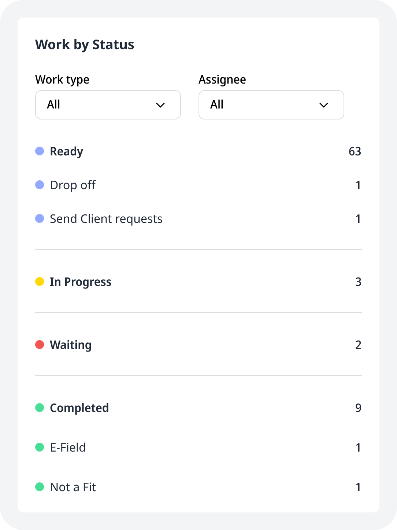Click the red Waiting status dot
The width and height of the screenshot is (397, 530).
(40, 345)
